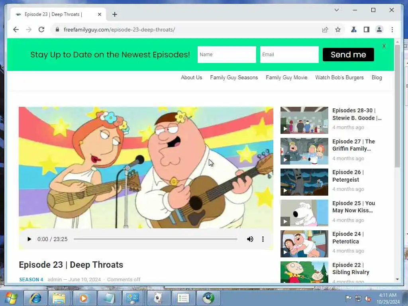
Task: Dismiss the green newsletter banner
Action: click(x=384, y=46)
